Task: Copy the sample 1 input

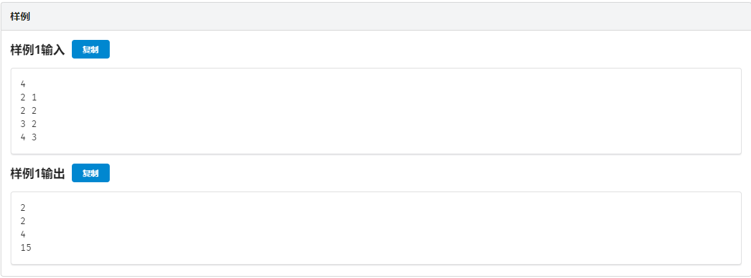Action: click(90, 50)
